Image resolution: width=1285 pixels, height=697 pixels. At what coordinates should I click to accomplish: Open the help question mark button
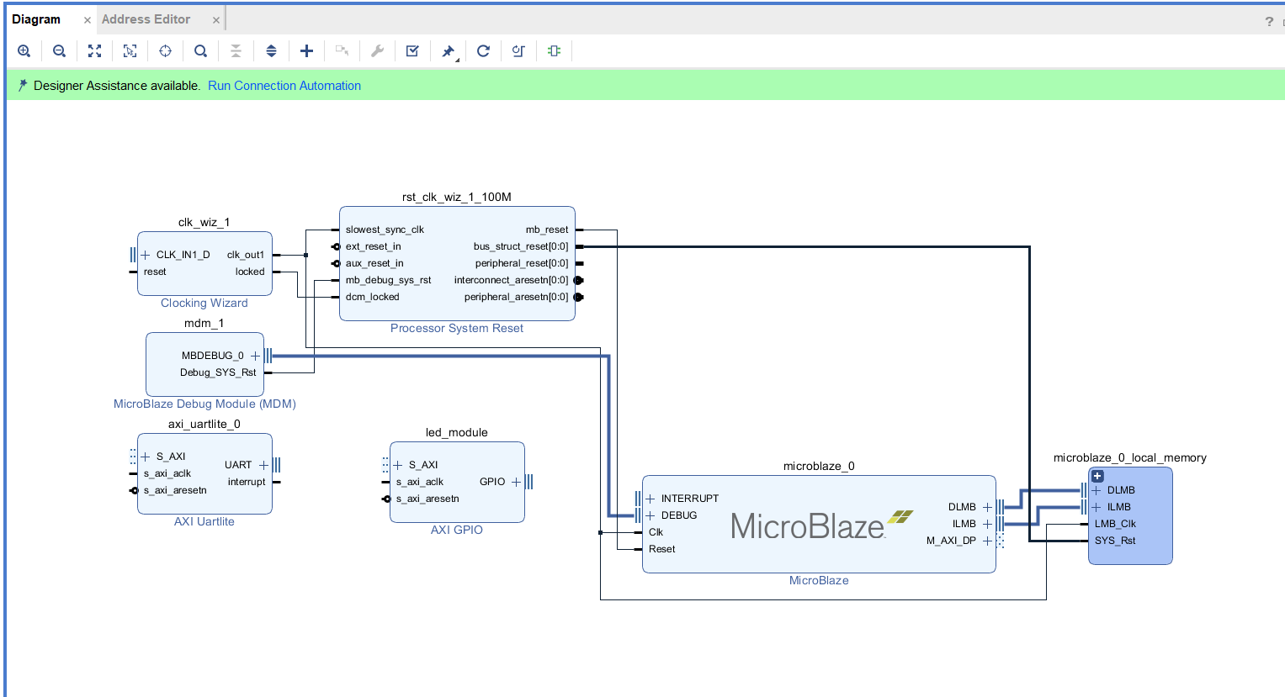pyautogui.click(x=1269, y=21)
